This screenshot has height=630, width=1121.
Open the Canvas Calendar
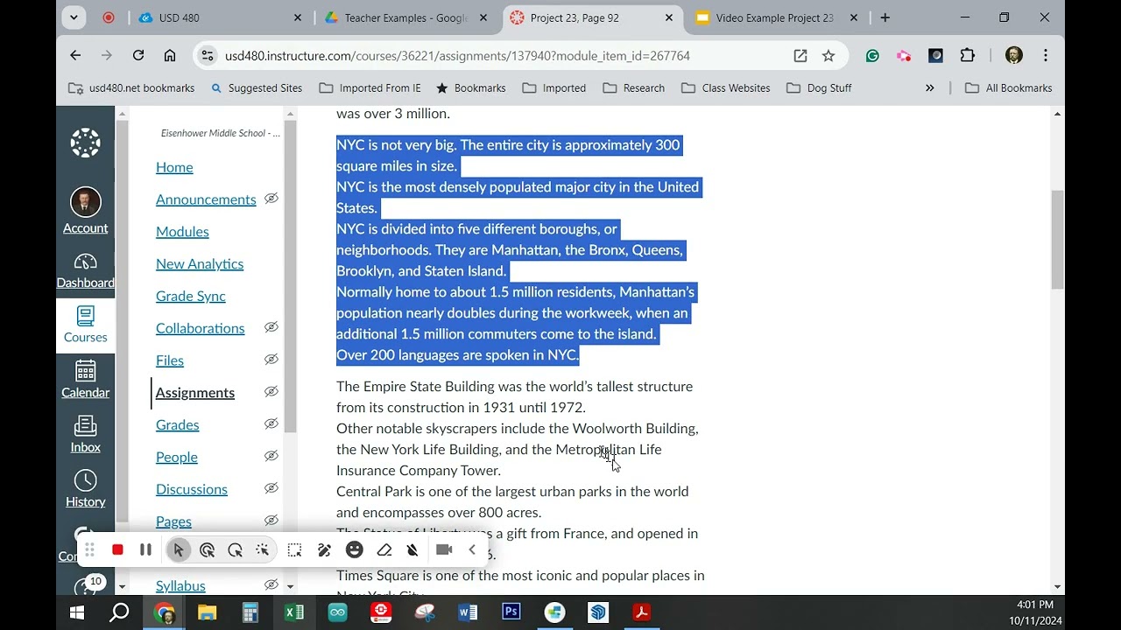[x=85, y=380]
